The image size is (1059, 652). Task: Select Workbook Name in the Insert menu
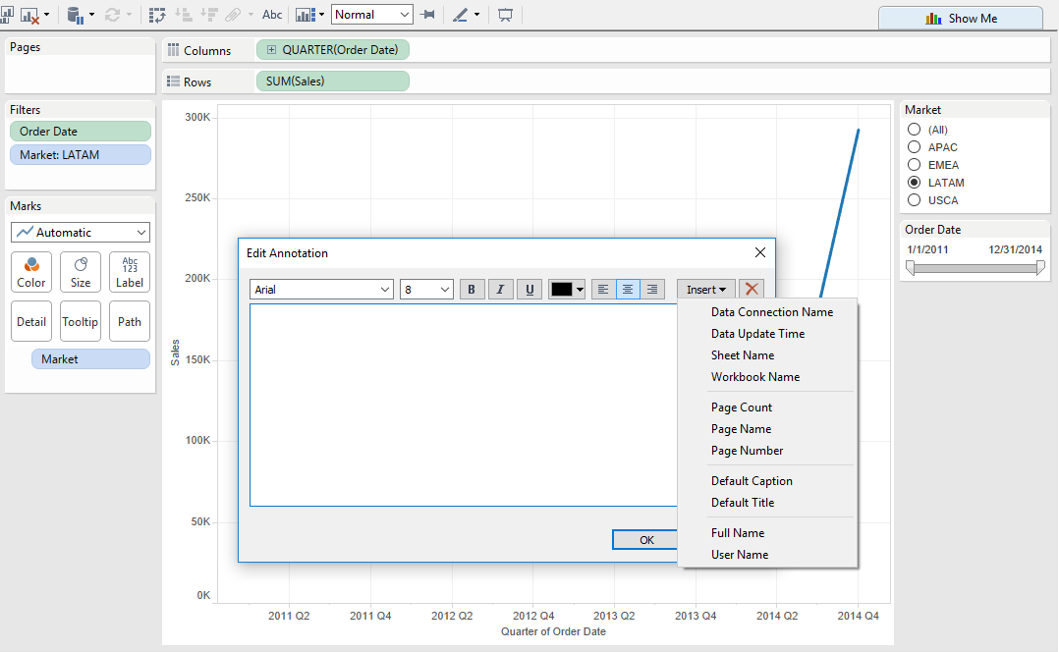pos(755,377)
